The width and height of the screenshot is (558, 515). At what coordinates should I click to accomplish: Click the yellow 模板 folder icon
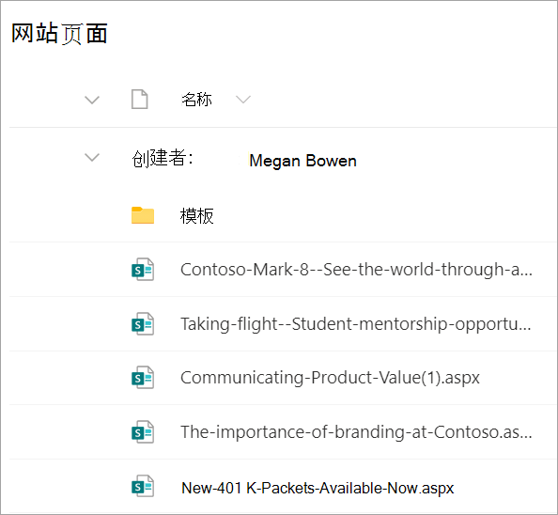143,215
